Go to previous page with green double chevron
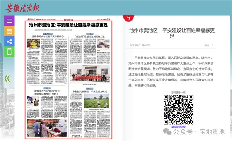The height and width of the screenshot is (141, 232). point(7,78)
